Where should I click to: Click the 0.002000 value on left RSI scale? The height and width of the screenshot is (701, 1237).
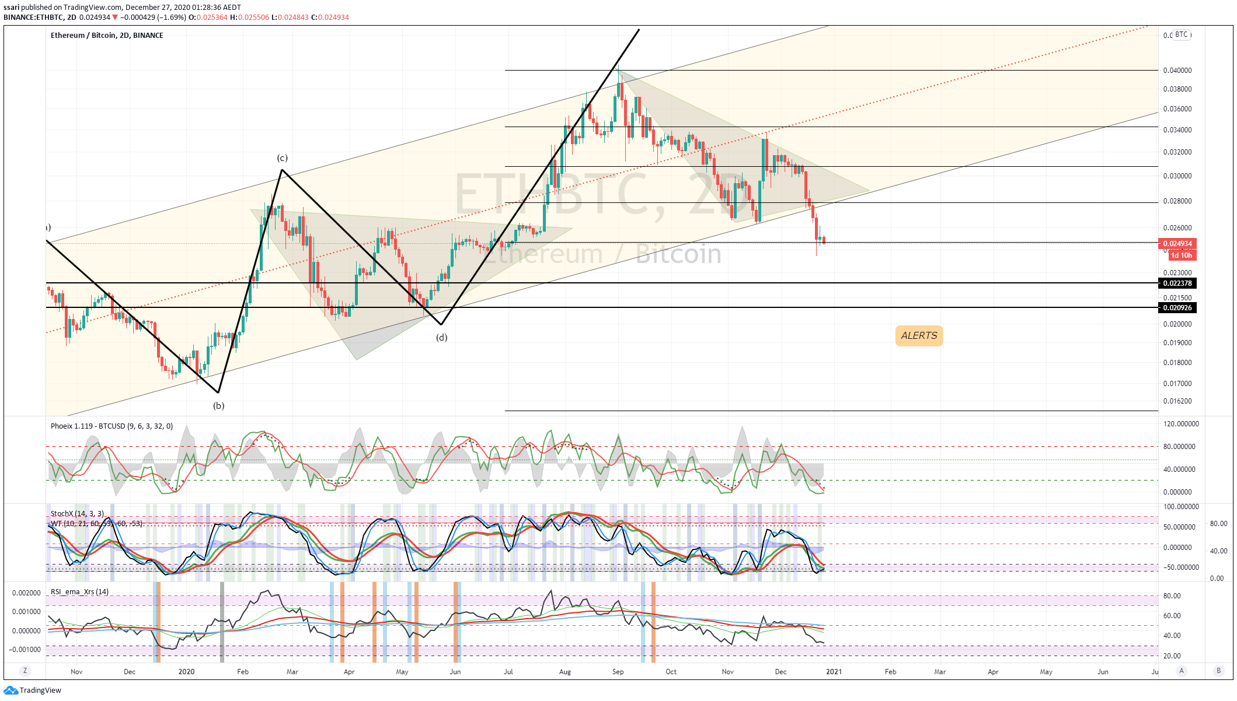26,593
